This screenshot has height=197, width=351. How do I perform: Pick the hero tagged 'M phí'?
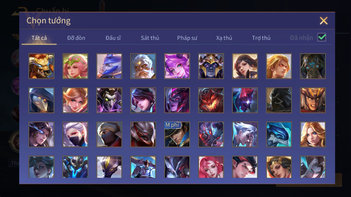point(177,135)
